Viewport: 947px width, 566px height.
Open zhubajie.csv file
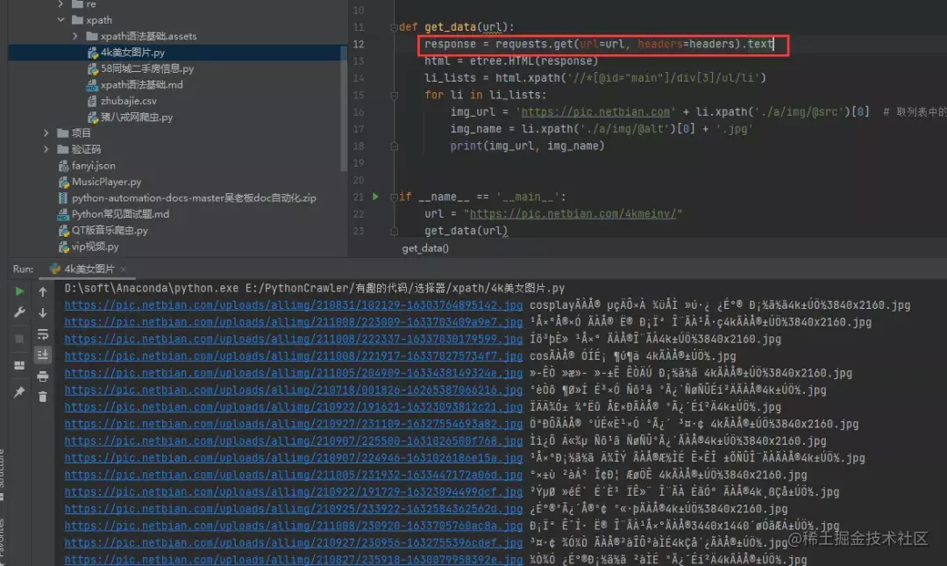tap(128, 101)
